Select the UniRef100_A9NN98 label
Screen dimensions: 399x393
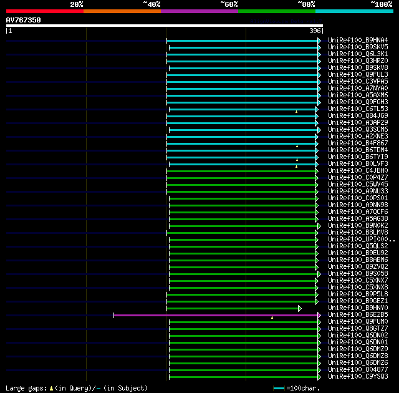coord(358,205)
